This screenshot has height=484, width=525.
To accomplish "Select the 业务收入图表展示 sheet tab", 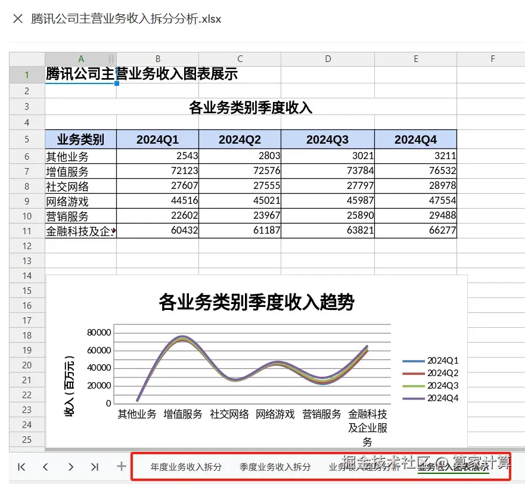I will 453,467.
